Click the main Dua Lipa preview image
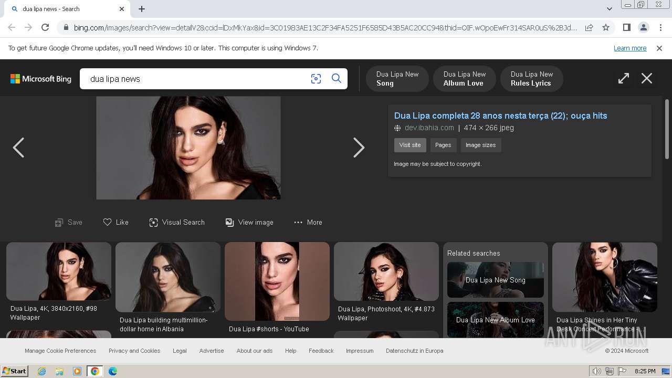Viewport: 672px width, 378px height. click(188, 148)
